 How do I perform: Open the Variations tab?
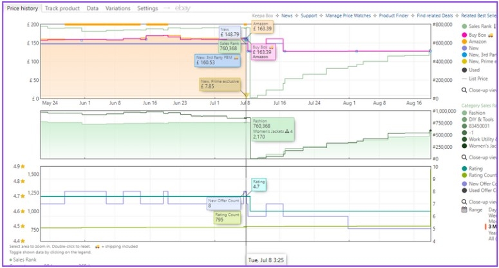click(x=118, y=8)
